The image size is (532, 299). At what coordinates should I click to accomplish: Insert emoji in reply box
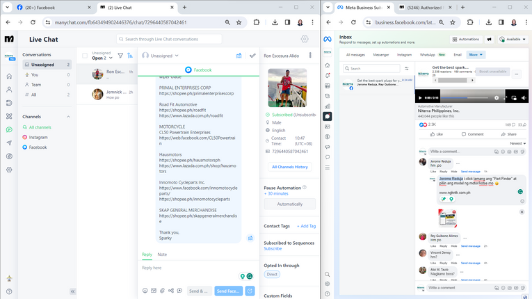145,291
